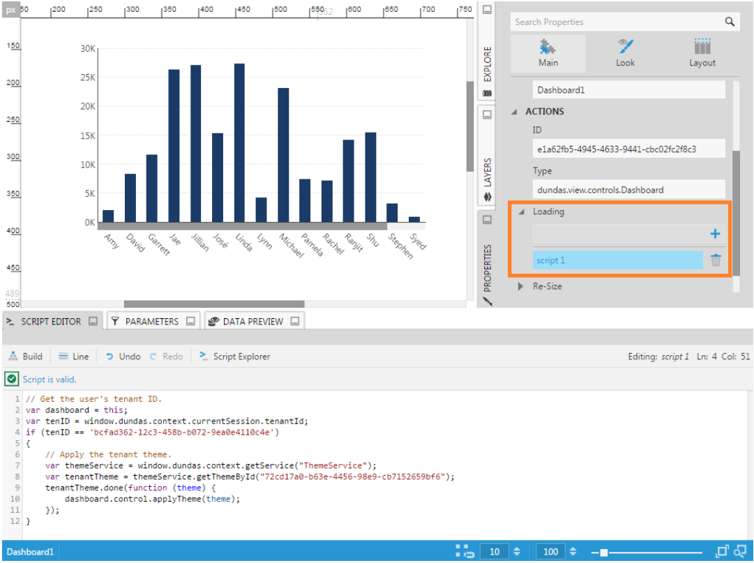Add a new Loading script with the plus button

[716, 234]
